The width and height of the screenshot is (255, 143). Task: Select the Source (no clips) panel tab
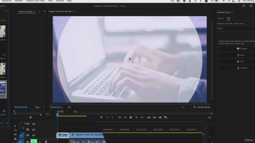[x=25, y=12]
